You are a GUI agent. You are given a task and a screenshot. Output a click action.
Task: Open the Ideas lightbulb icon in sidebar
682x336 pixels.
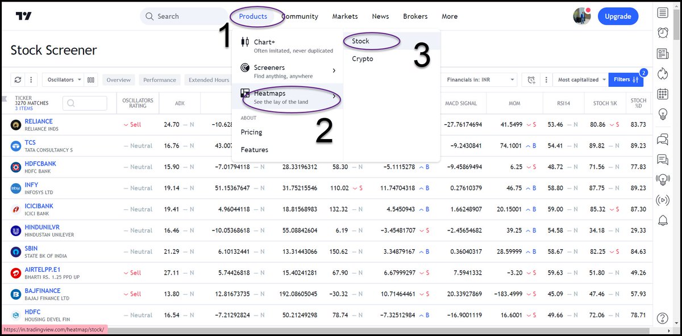coord(663,114)
